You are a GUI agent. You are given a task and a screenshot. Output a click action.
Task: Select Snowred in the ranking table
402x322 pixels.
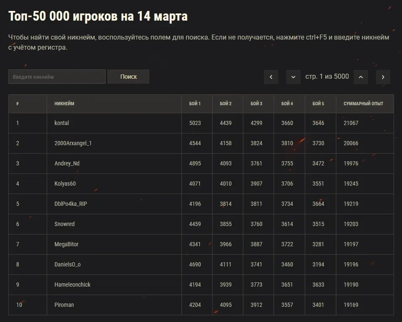(x=64, y=224)
